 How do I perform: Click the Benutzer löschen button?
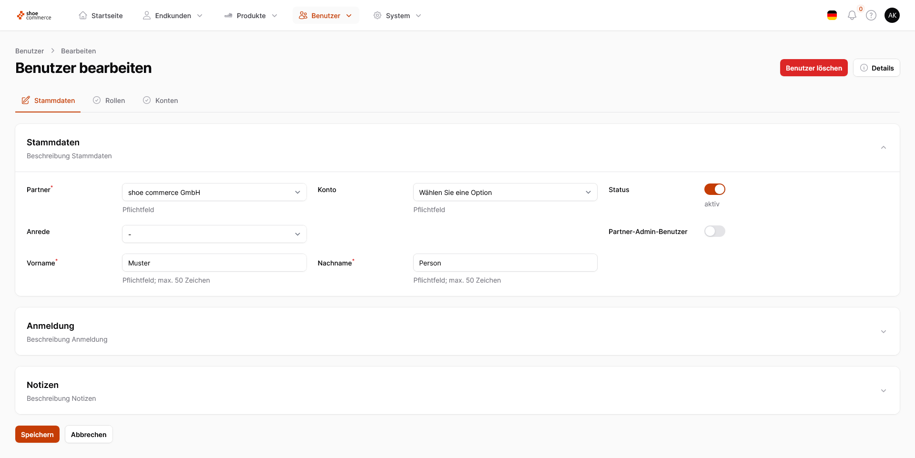pyautogui.click(x=813, y=68)
